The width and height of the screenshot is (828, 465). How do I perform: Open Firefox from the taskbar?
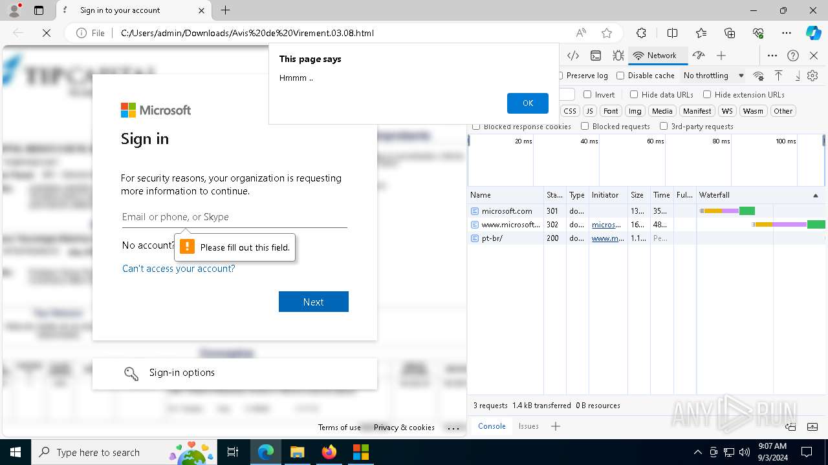point(329,452)
